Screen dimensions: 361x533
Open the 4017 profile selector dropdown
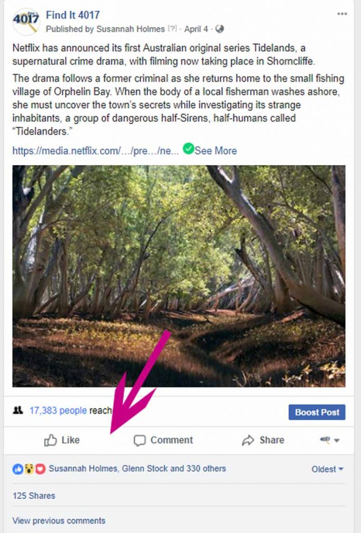pyautogui.click(x=329, y=440)
